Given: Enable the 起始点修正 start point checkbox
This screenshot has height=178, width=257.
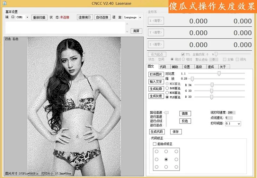Looking at the screenshot, I should [155, 144].
